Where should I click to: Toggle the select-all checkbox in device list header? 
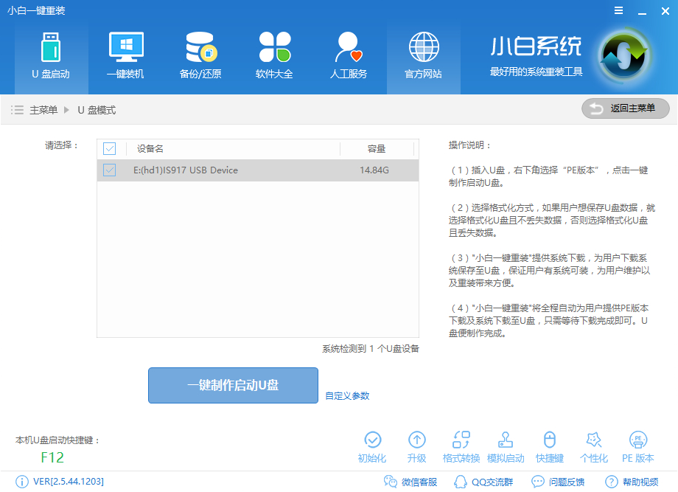coord(109,148)
